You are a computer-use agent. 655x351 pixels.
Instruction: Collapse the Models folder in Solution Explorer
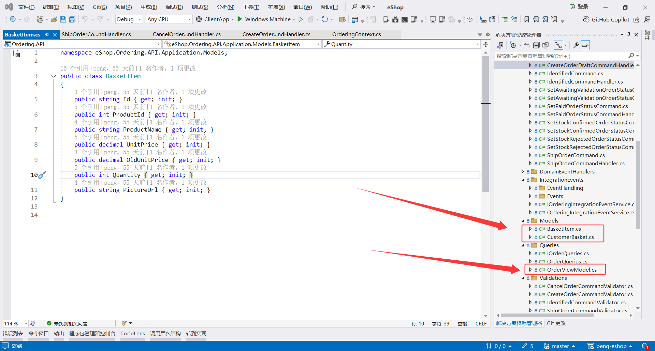click(x=523, y=221)
